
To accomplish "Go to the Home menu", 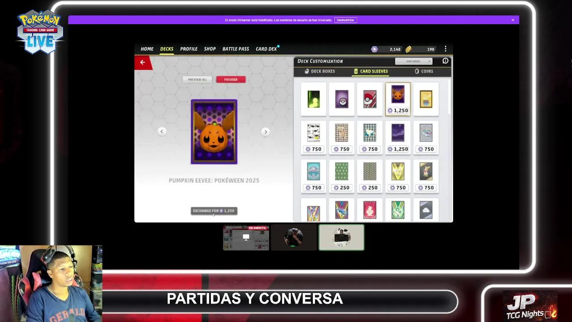I will (147, 49).
